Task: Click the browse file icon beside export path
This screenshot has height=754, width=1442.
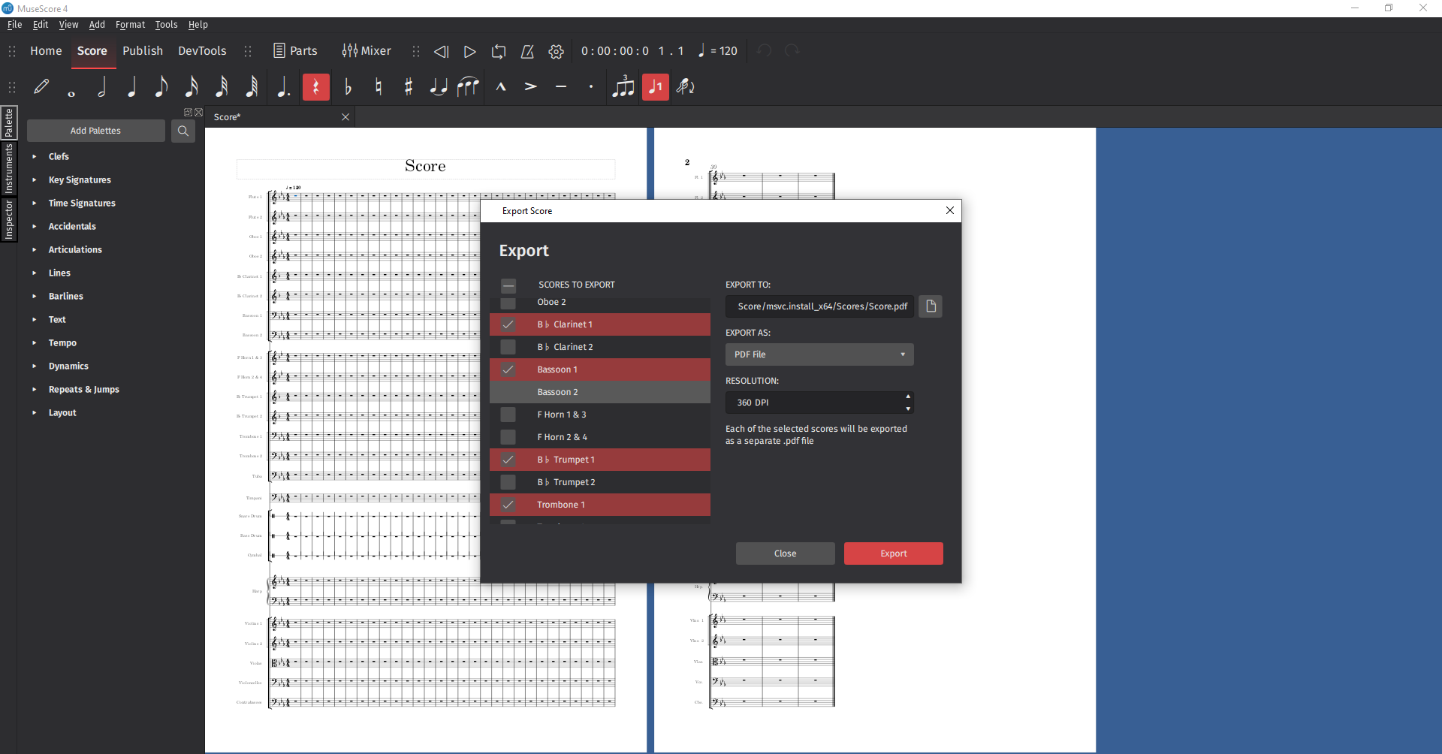Action: (x=931, y=306)
